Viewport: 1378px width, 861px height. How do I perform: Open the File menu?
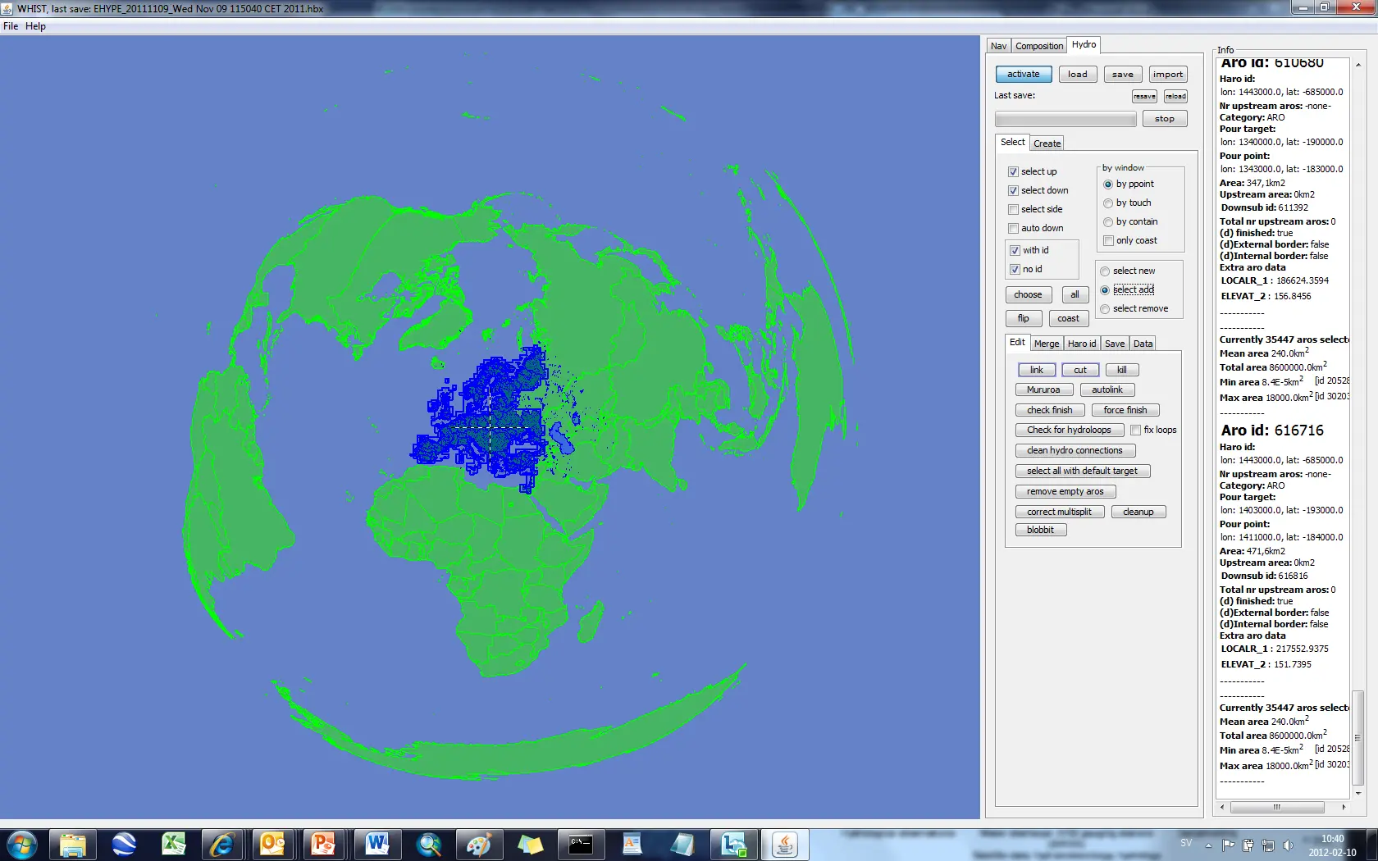pyautogui.click(x=11, y=26)
